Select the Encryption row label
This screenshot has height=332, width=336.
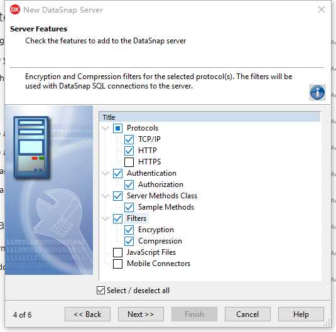[x=156, y=230]
